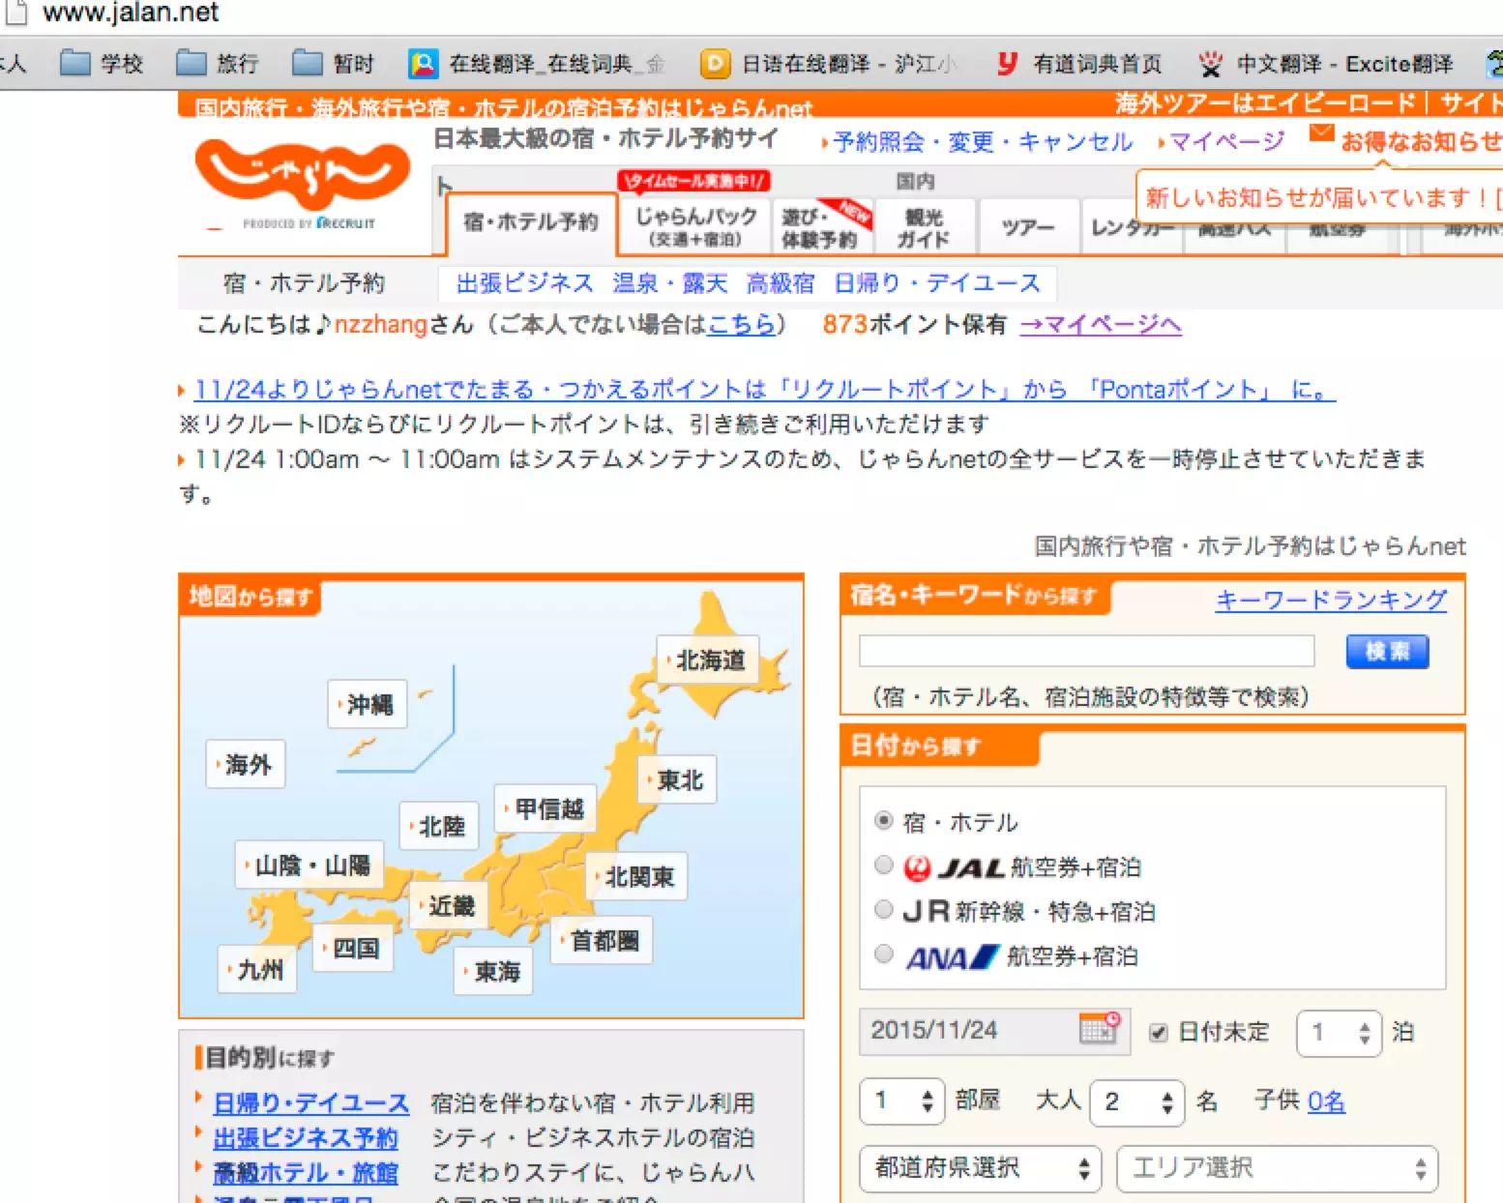Screen dimensions: 1503x1203
Task: Click the 高級宿 link
Action: [781, 283]
